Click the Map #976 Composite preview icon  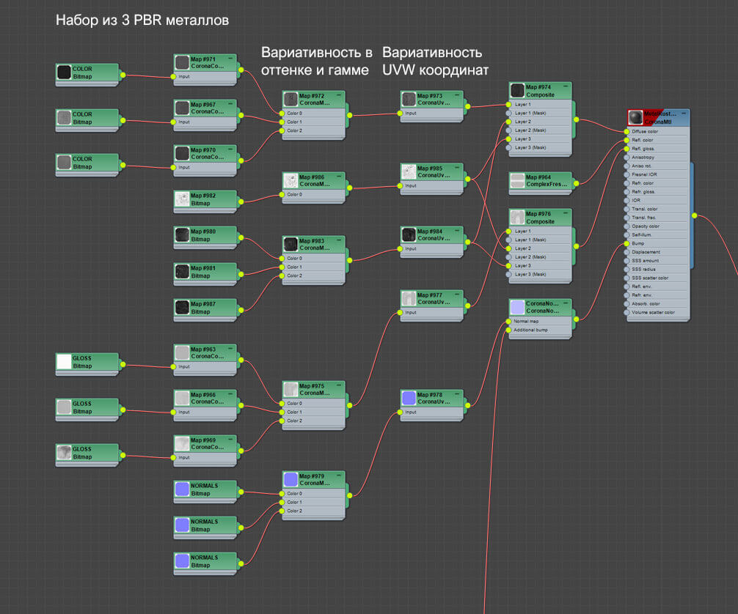coord(519,216)
